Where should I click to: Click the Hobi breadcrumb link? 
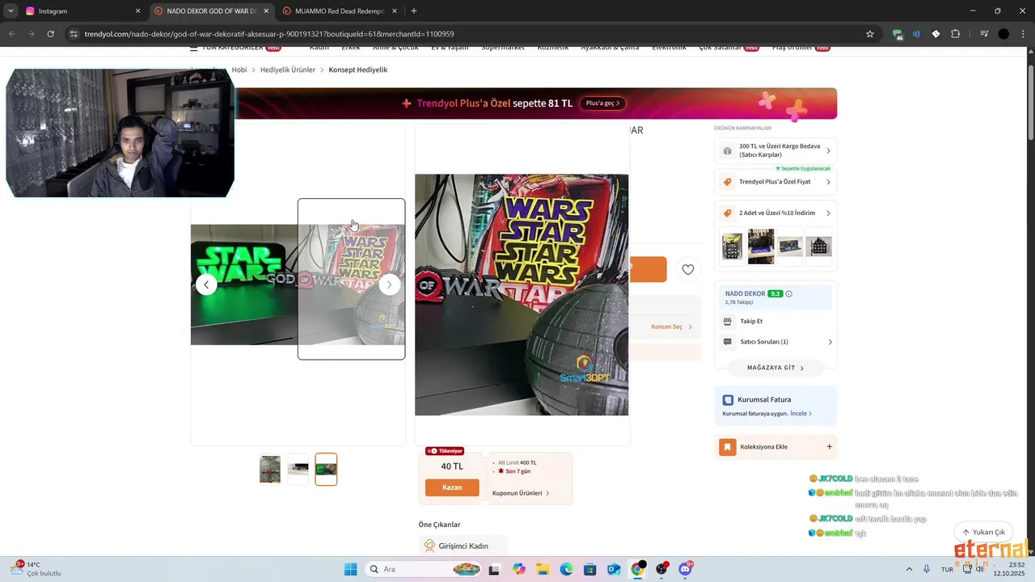pos(239,70)
